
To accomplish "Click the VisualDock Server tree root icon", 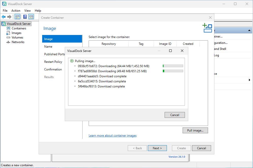I will point(4,24).
